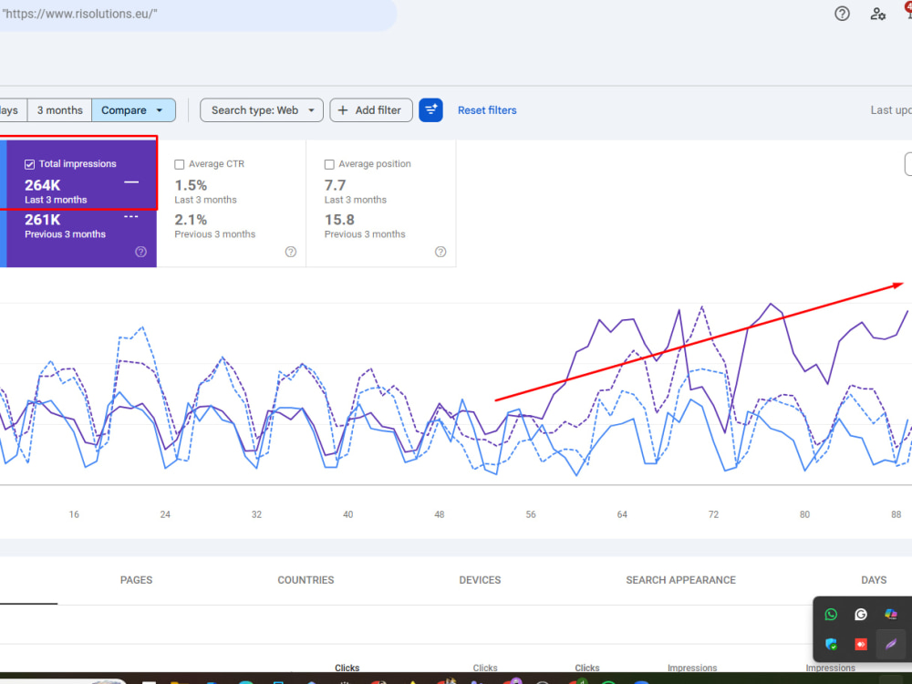
Task: Click the chart axis label 64
Action: [x=622, y=514]
